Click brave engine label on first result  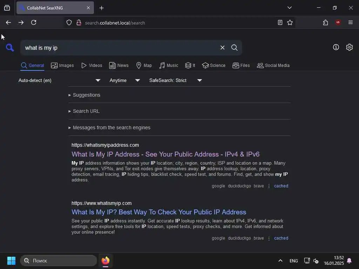coord(258,186)
